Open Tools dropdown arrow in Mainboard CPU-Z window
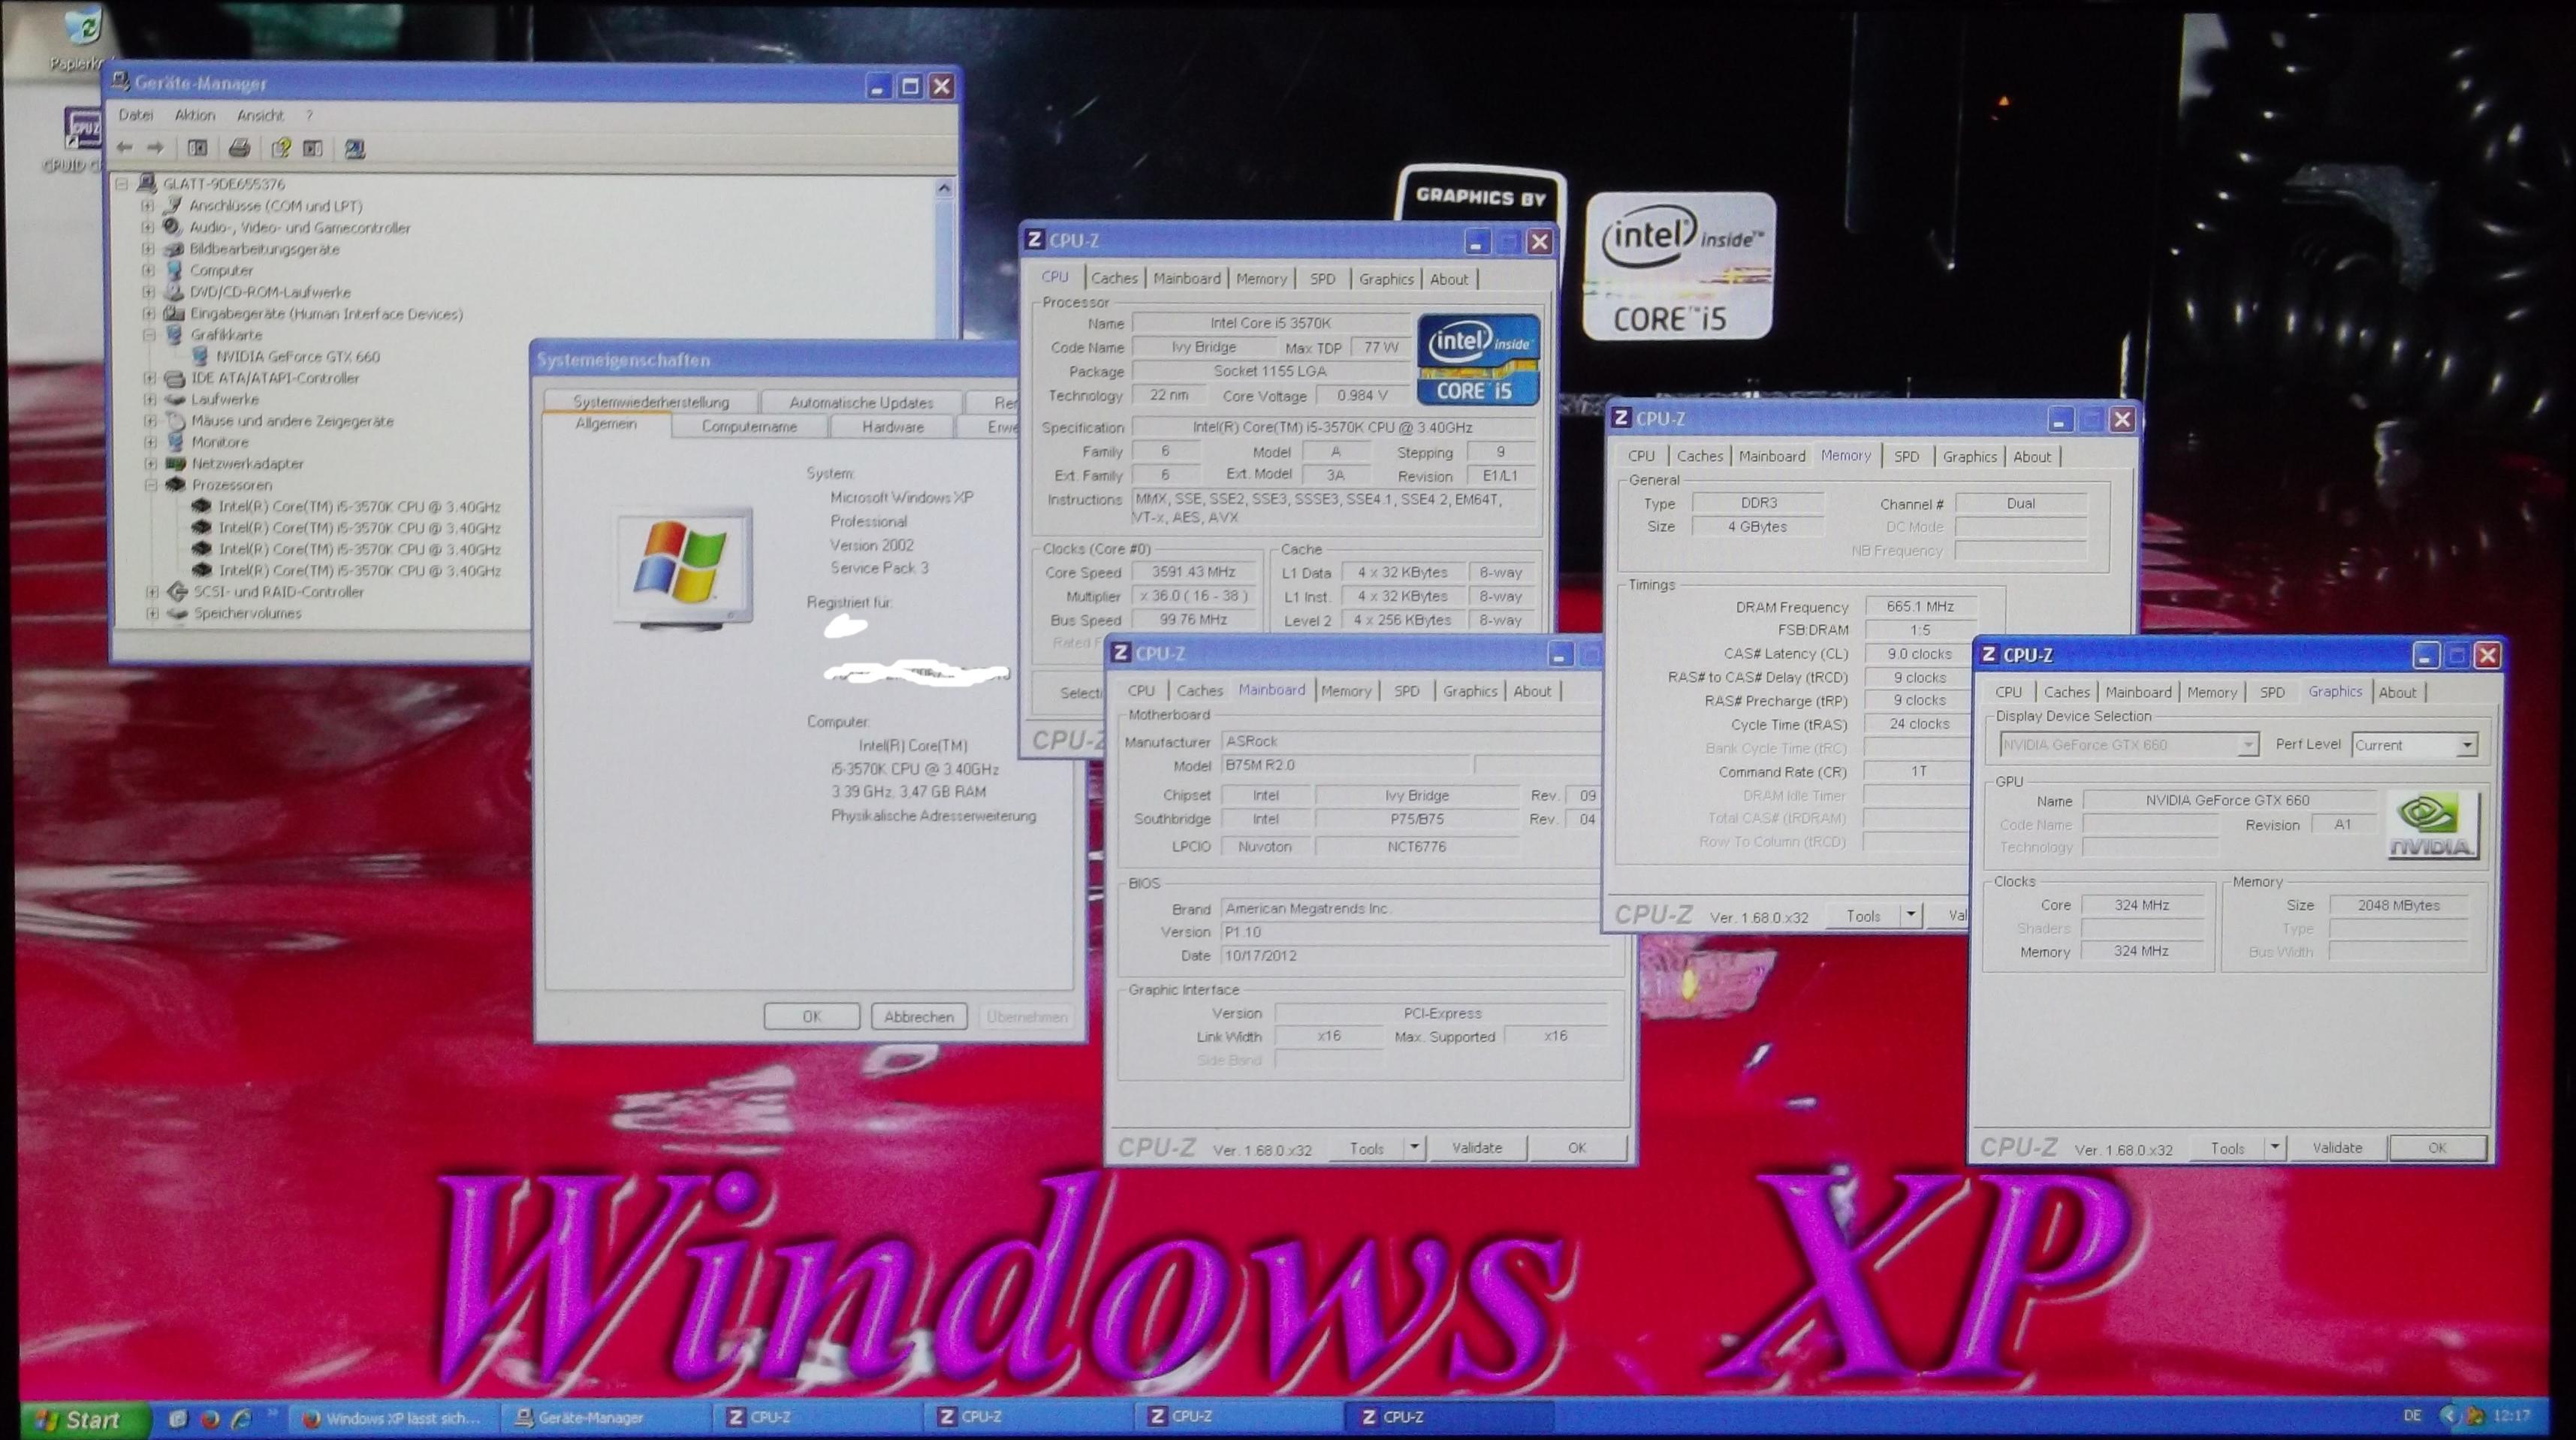 pos(1414,1148)
